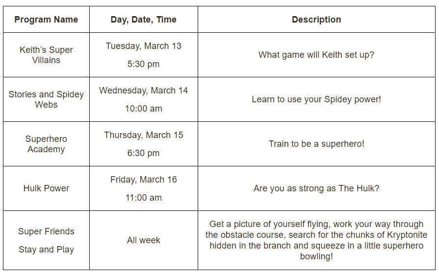
Task: Select the Hulk Power program name
Action: tap(46, 188)
